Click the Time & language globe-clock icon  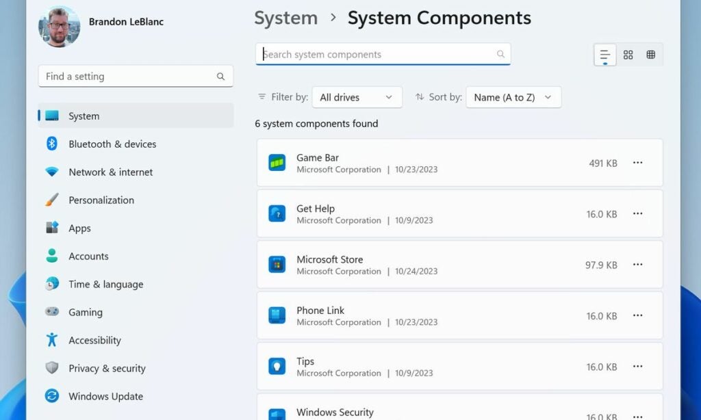coord(52,284)
